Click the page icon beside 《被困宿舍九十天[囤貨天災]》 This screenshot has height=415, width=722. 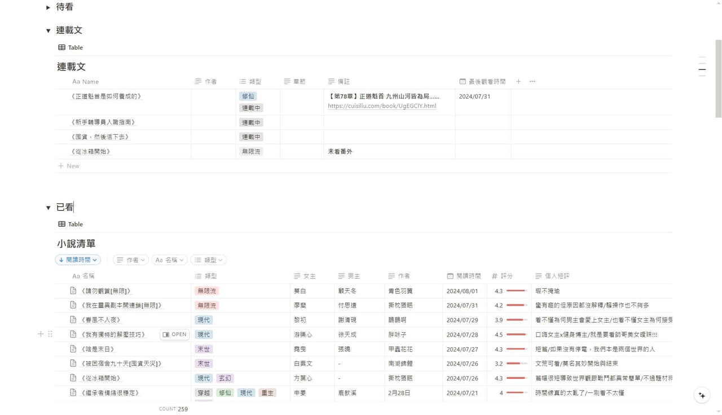coord(73,364)
